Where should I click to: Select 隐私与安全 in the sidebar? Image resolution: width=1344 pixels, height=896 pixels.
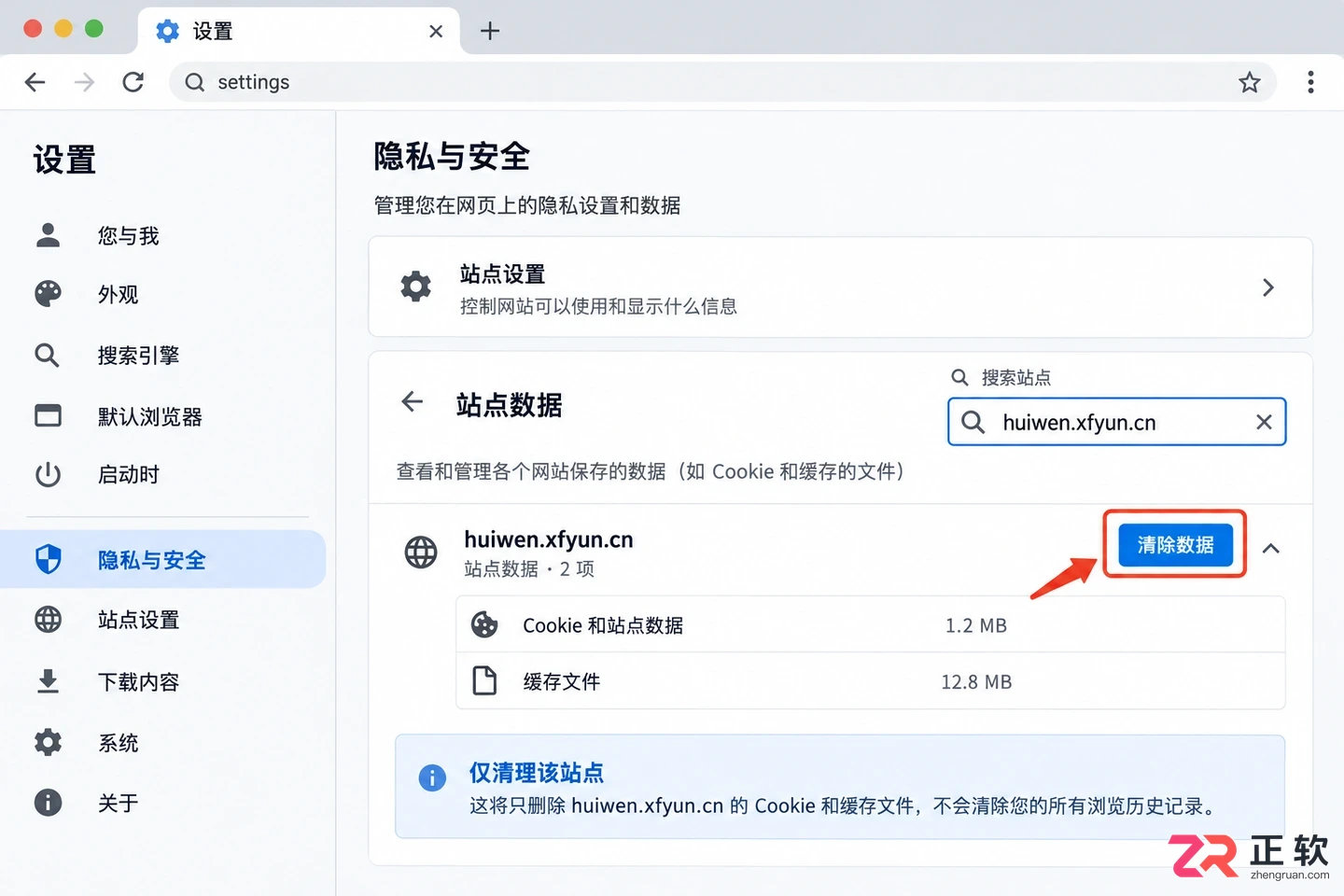162,559
